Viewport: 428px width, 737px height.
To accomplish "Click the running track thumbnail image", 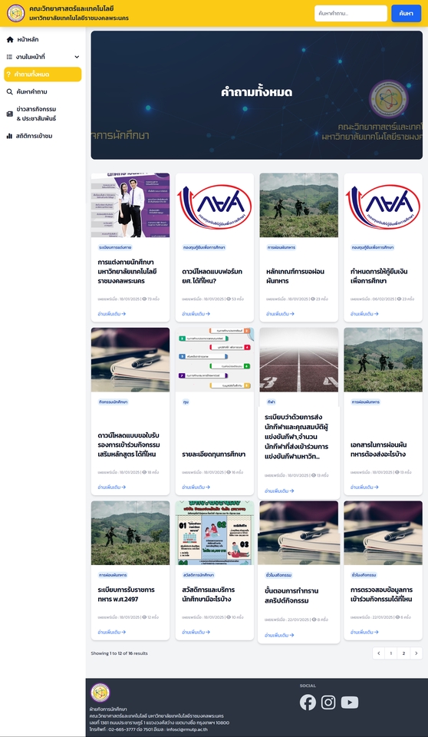I will pos(299,360).
